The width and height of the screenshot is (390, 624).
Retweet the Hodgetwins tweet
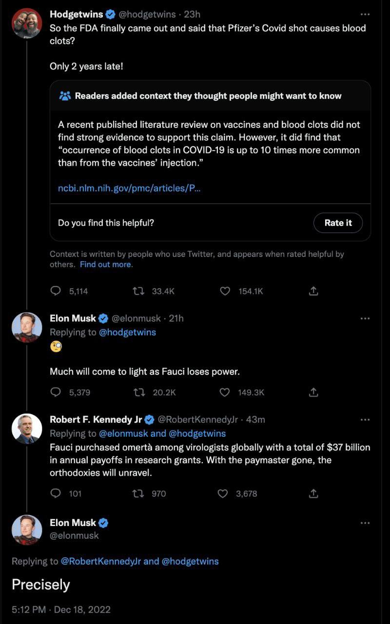pos(139,291)
